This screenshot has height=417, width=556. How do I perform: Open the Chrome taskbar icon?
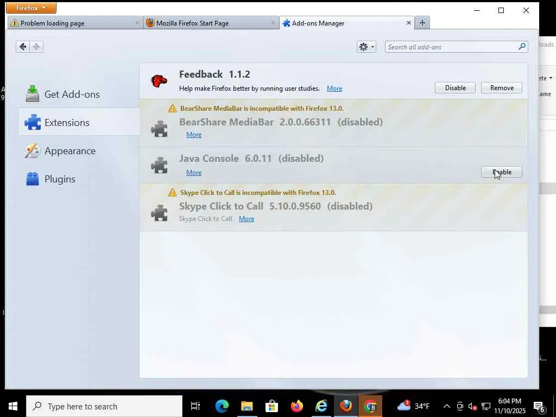coord(370,406)
